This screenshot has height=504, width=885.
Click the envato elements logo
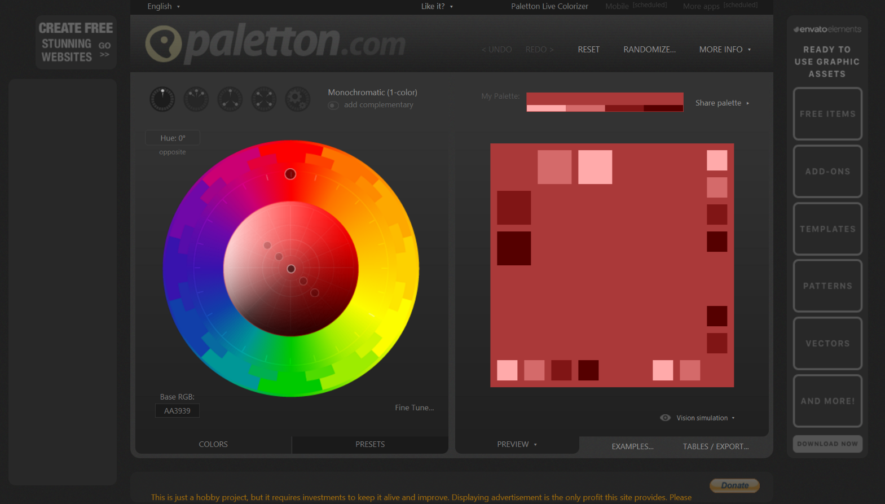point(827,29)
